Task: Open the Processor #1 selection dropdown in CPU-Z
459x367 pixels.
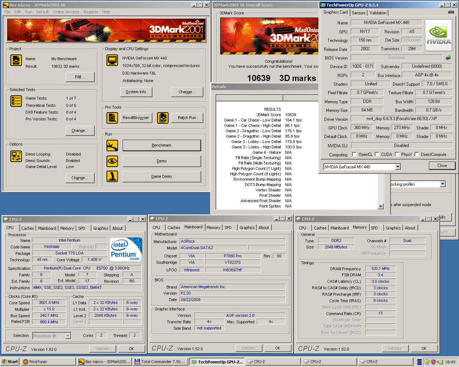Action: pyautogui.click(x=68, y=336)
